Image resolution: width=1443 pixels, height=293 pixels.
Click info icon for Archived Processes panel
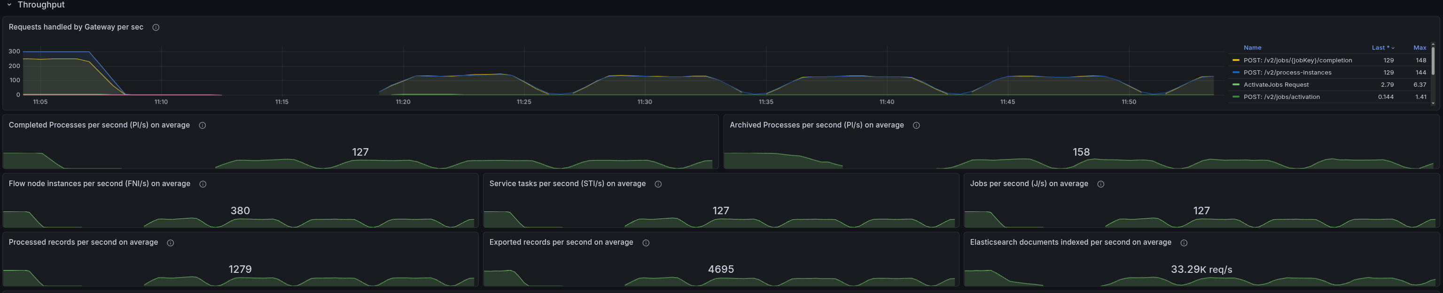[x=916, y=125]
